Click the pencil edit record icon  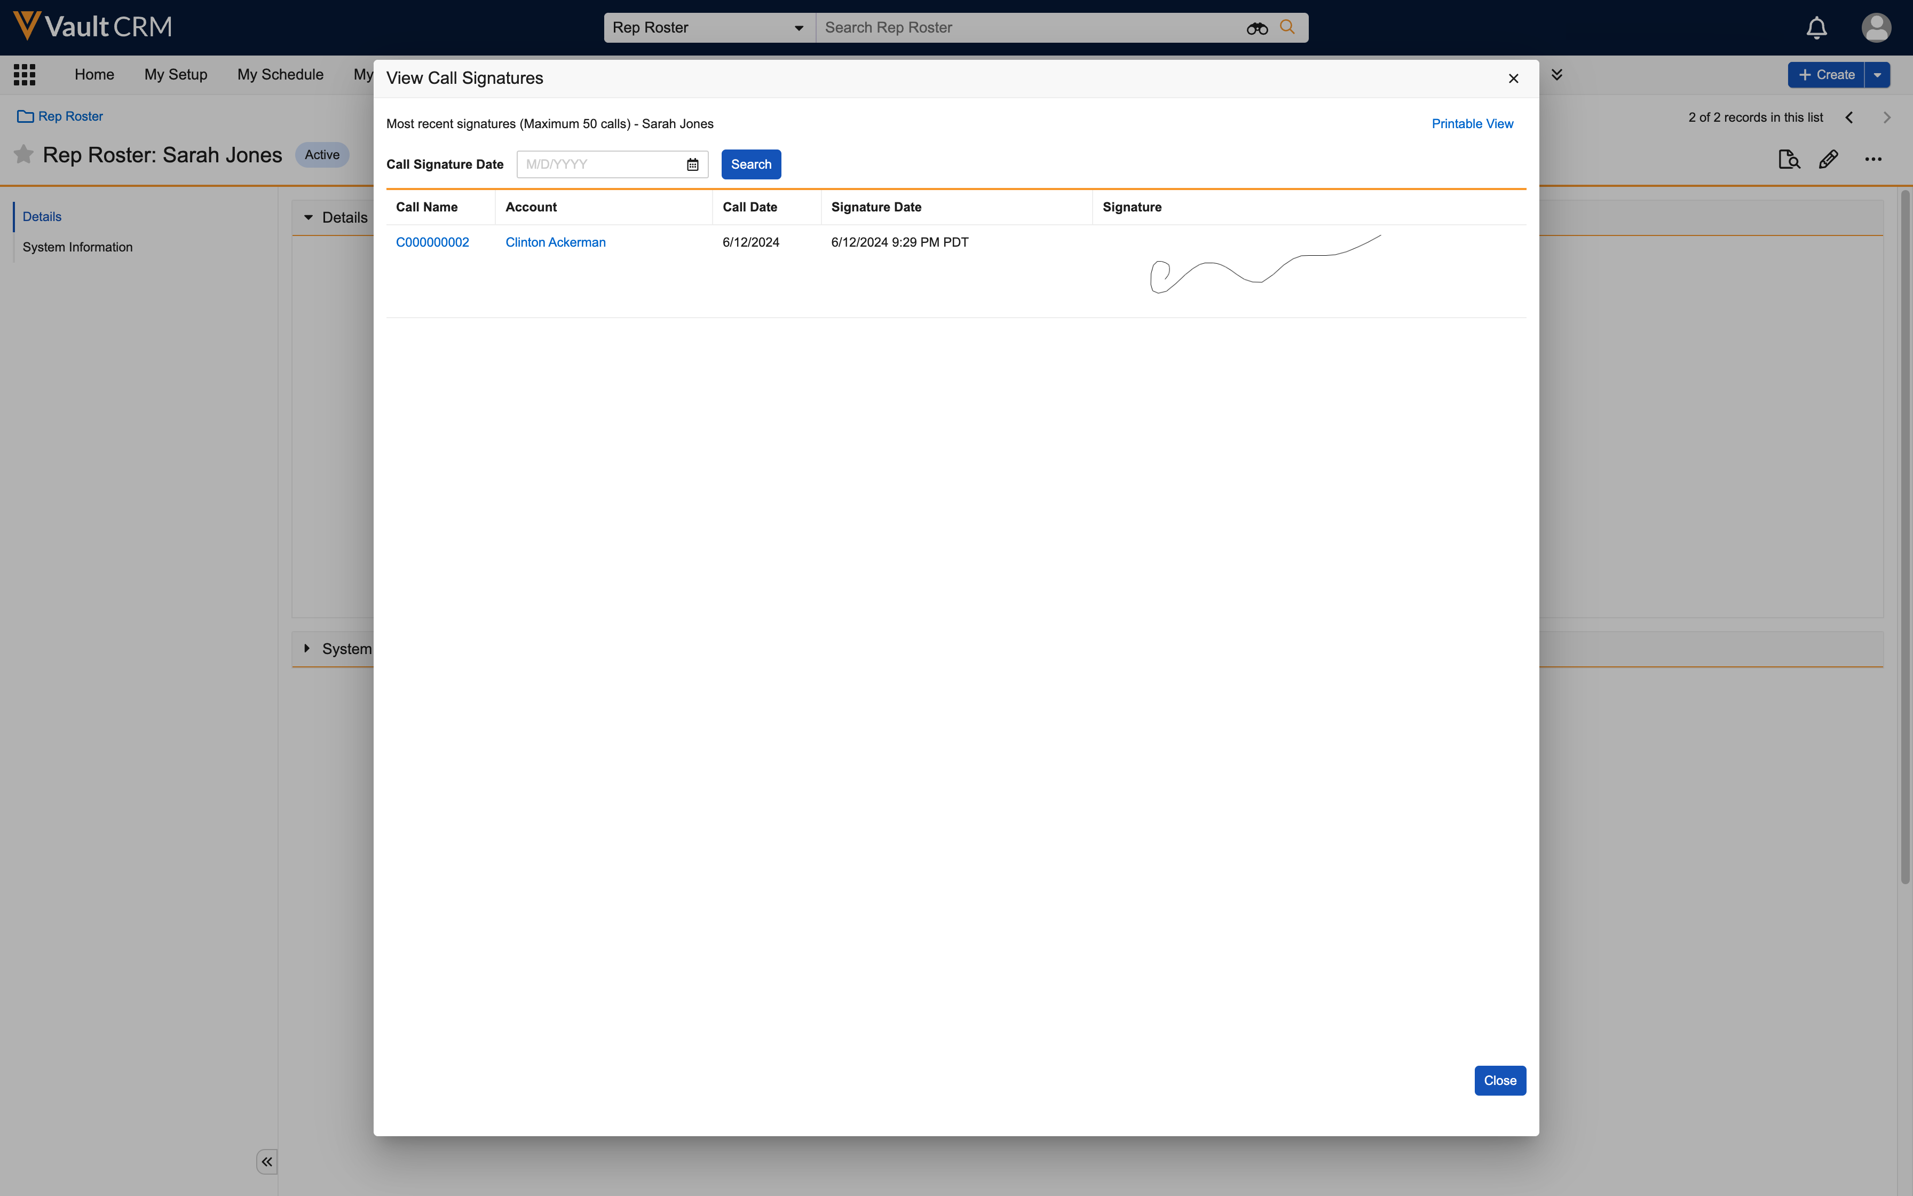tap(1829, 160)
